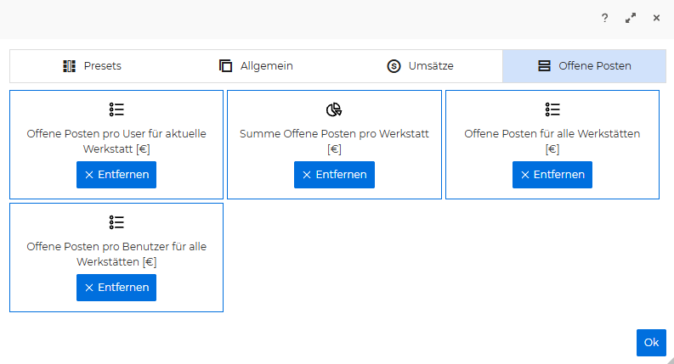The image size is (674, 364).
Task: Switch to the Presets tab
Action: pyautogui.click(x=92, y=66)
